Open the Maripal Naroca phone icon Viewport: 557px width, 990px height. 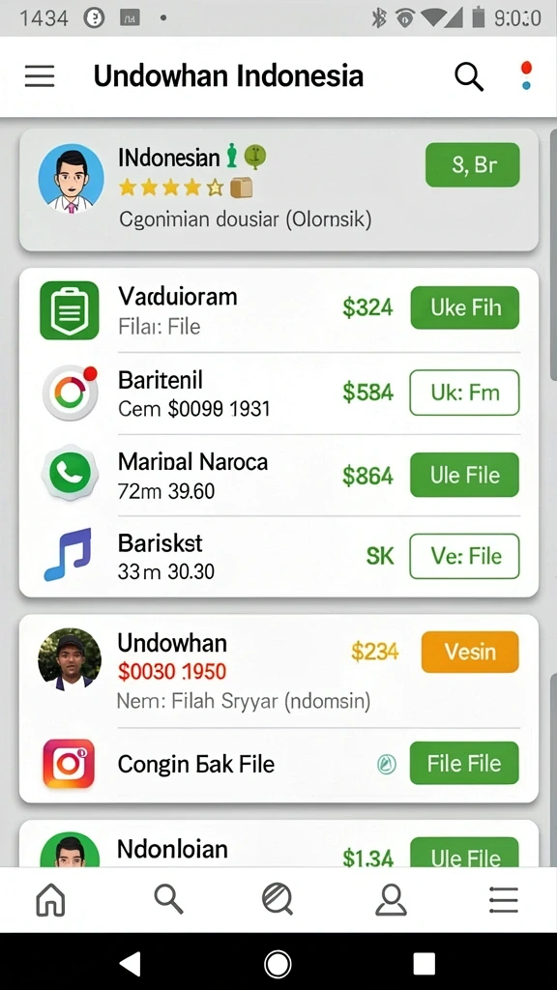(x=70, y=474)
